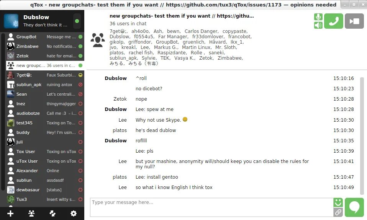Open the conversation with Zetok
The width and height of the screenshot is (367, 220).
45,56
